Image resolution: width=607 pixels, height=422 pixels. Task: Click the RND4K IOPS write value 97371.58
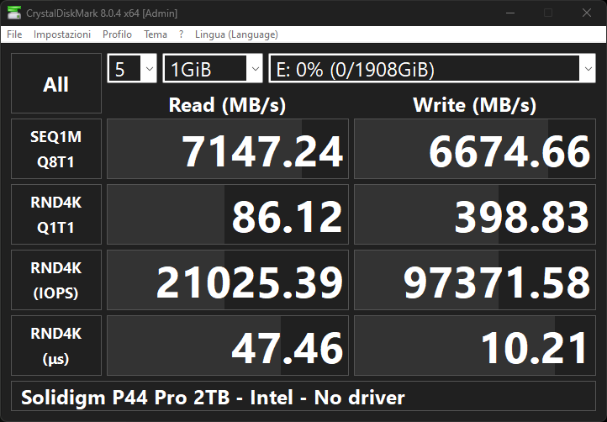(x=474, y=281)
